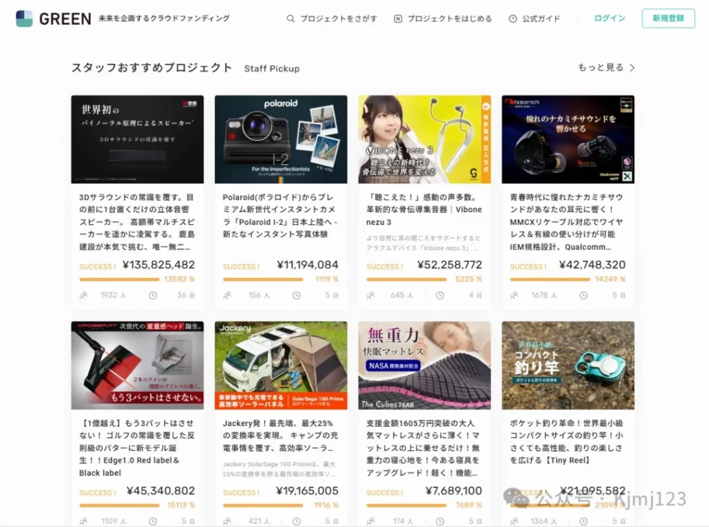Click the GREEN logo icon
This screenshot has width=709, height=527.
click(24, 19)
